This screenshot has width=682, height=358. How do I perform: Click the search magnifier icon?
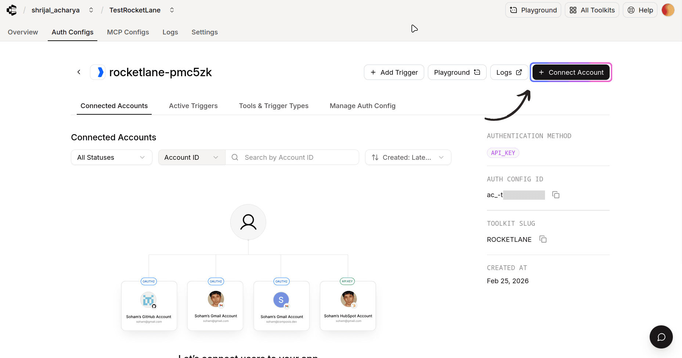[235, 157]
